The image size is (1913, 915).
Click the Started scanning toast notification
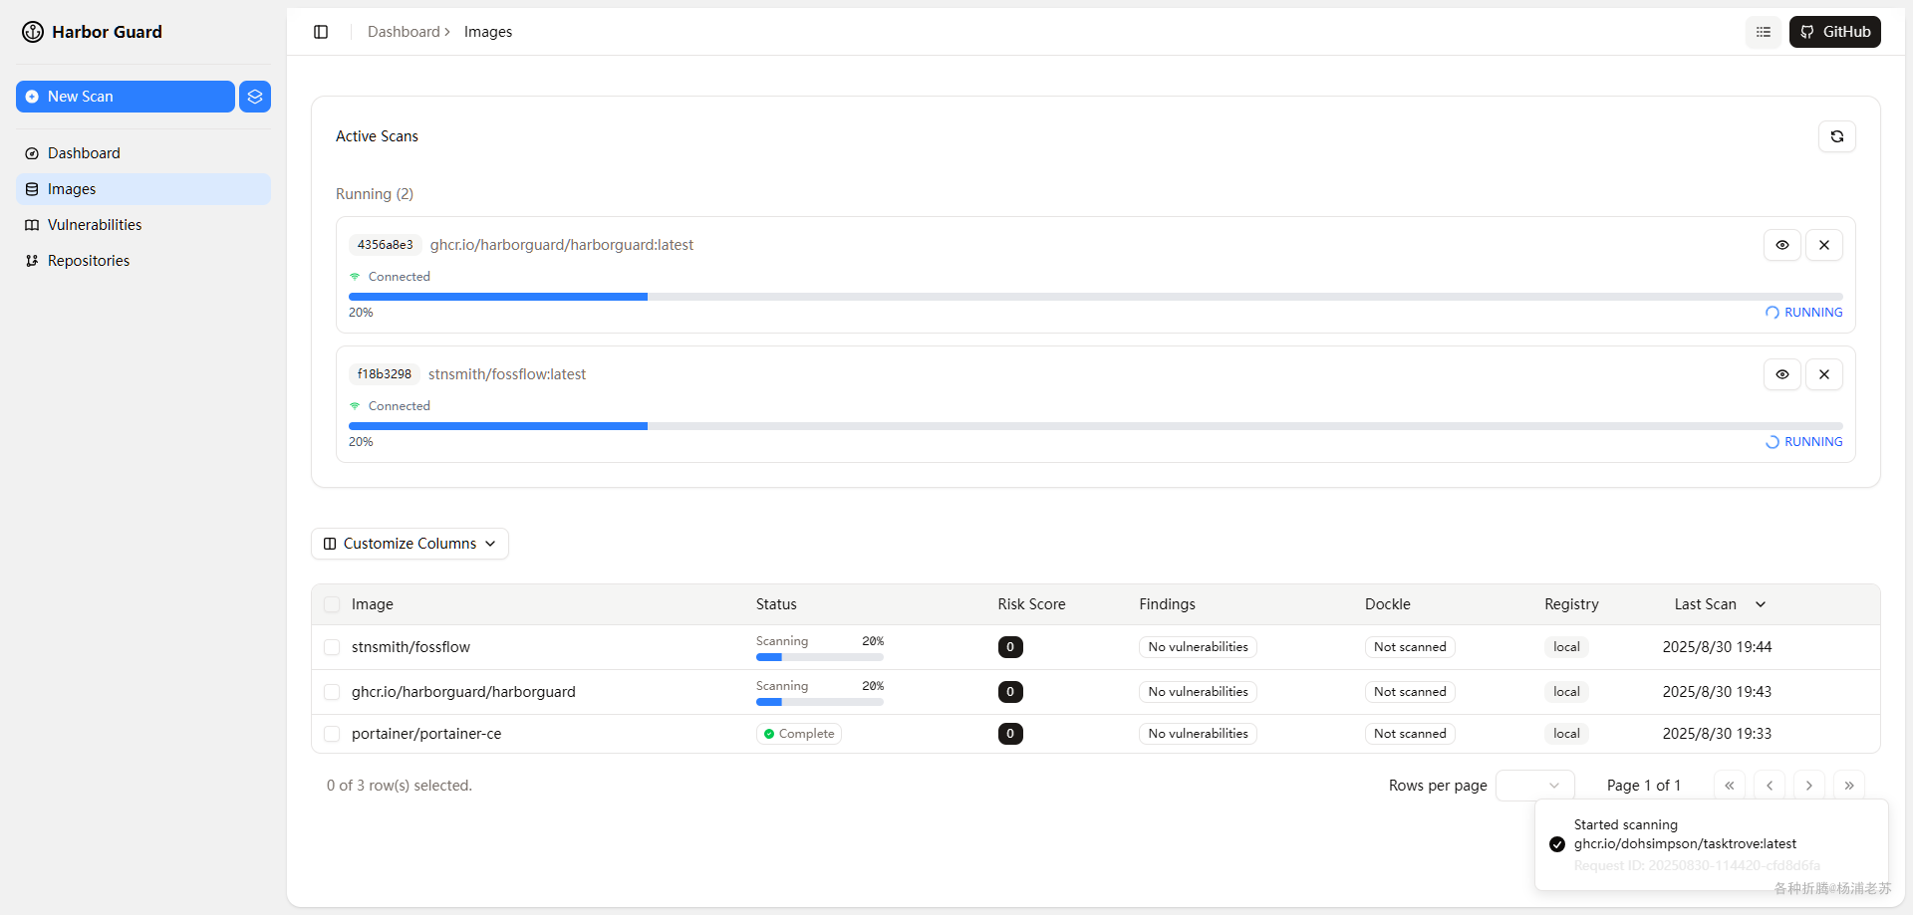pyautogui.click(x=1712, y=844)
